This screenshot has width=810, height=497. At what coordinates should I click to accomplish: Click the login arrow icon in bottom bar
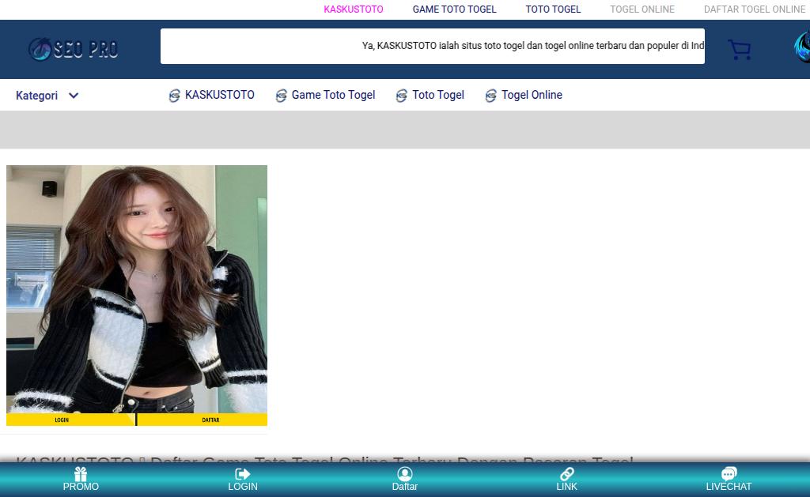pos(242,474)
